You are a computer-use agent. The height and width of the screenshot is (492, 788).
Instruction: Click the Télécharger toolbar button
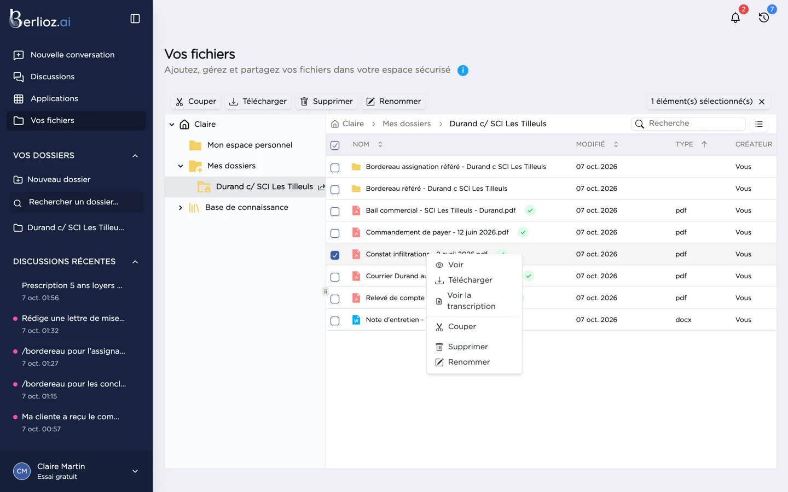(x=258, y=102)
